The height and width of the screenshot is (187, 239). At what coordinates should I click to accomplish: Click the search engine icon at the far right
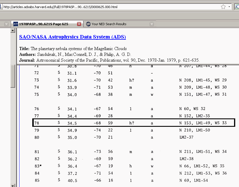pos(237,7)
